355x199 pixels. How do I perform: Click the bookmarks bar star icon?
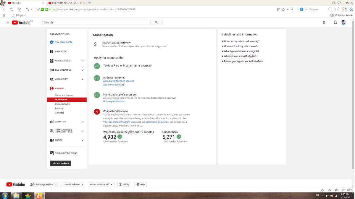coord(4,15)
